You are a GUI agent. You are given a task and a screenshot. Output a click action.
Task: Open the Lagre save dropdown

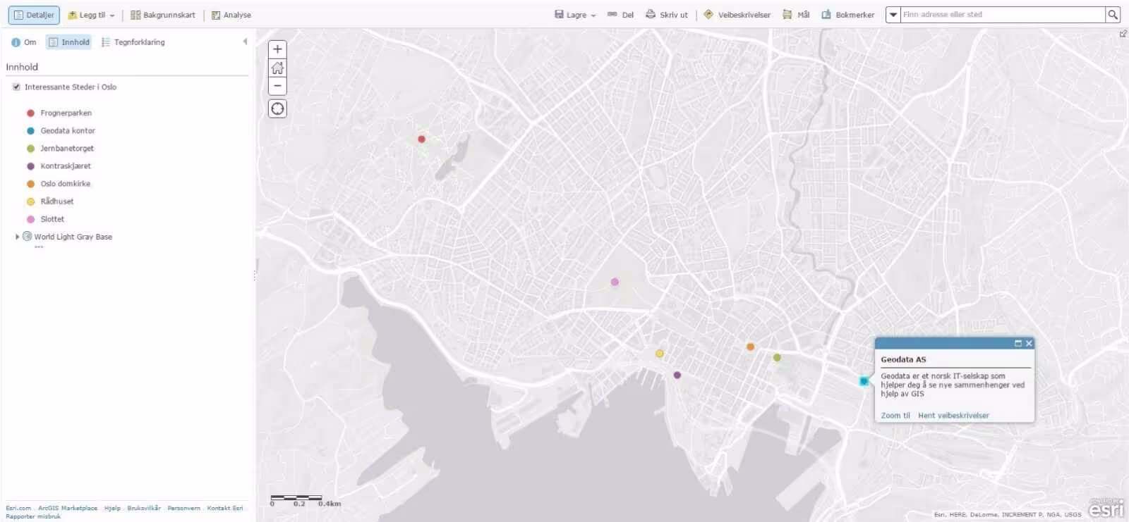coord(575,15)
